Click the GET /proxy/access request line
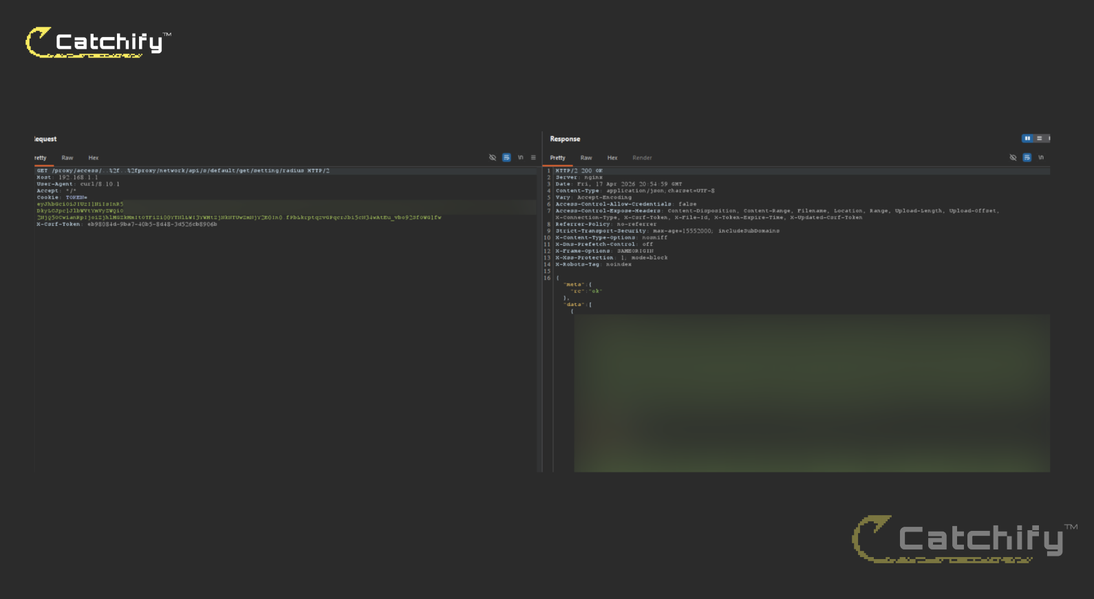Screen dimensions: 1094x599 183,171
